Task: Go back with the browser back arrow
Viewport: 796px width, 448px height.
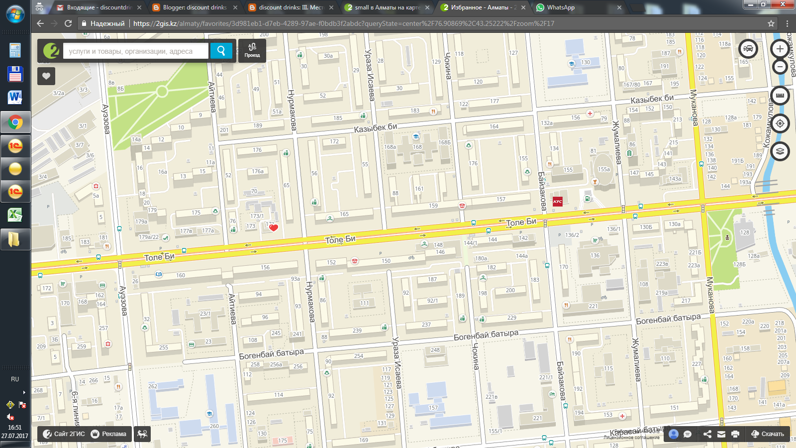Action: (x=40, y=23)
